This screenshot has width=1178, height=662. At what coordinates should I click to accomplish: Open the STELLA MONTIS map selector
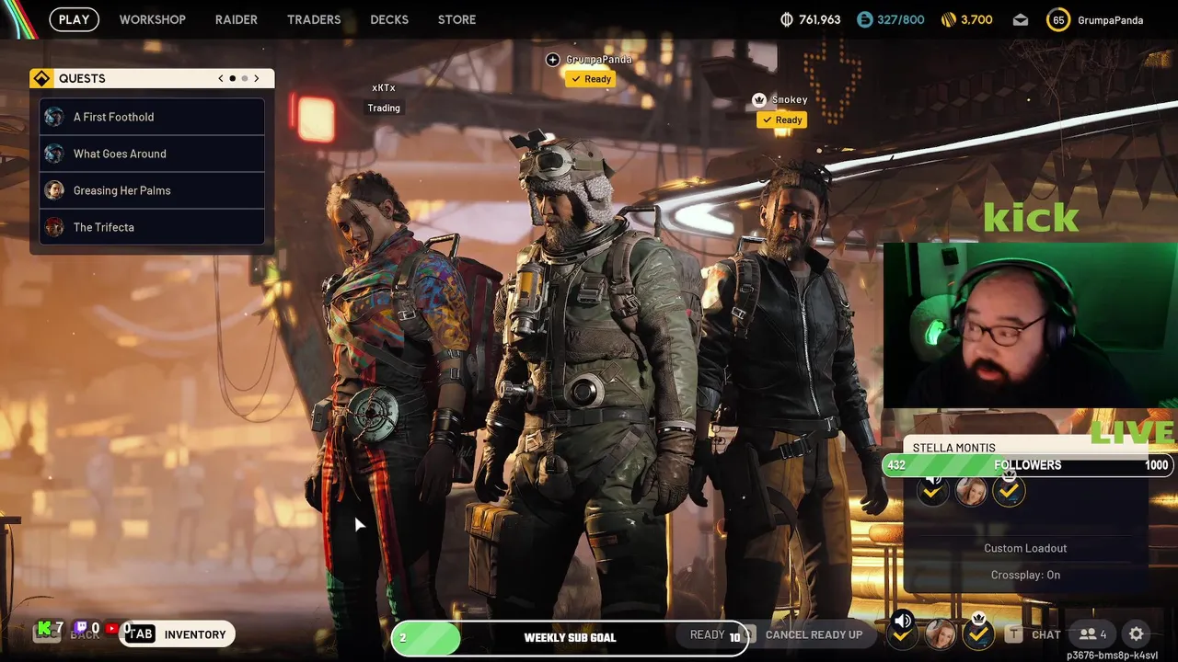(x=953, y=448)
